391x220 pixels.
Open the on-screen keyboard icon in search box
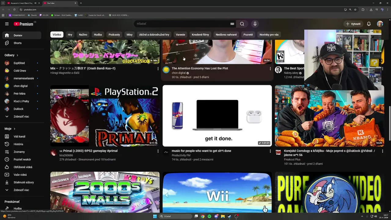coord(232,24)
